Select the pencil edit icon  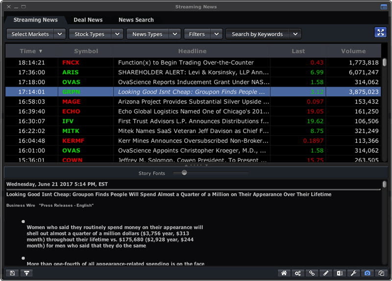326,273
